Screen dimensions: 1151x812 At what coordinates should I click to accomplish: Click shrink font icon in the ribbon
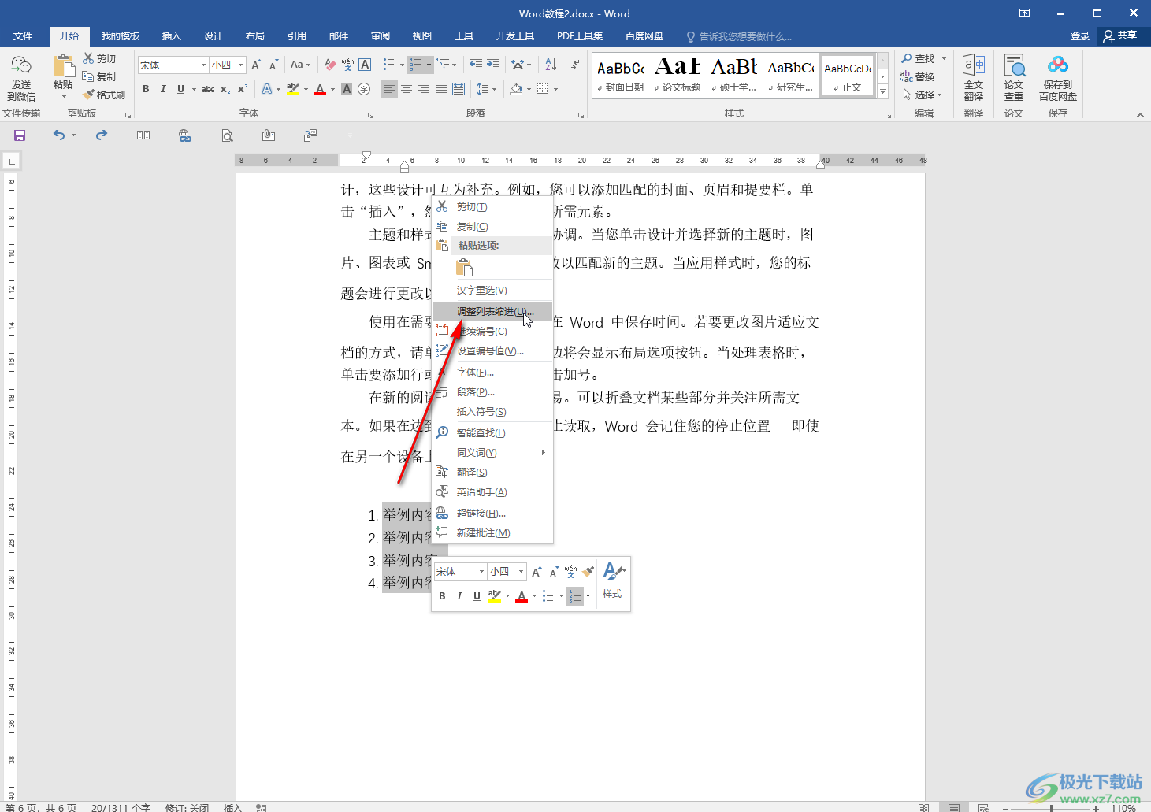click(x=273, y=65)
